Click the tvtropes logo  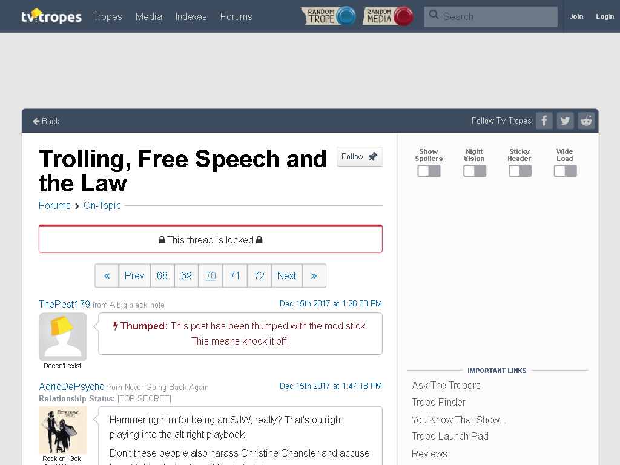(x=51, y=16)
